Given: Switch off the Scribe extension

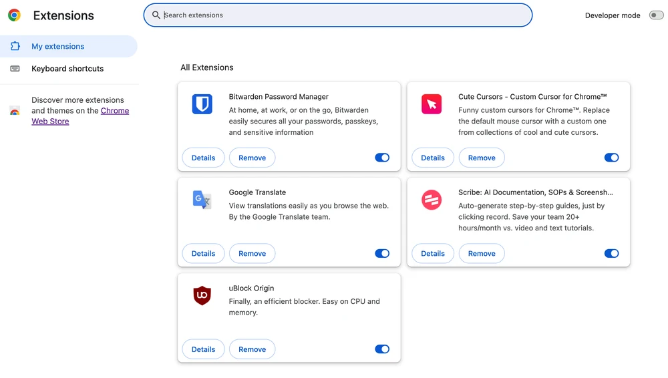Looking at the screenshot, I should tap(611, 254).
